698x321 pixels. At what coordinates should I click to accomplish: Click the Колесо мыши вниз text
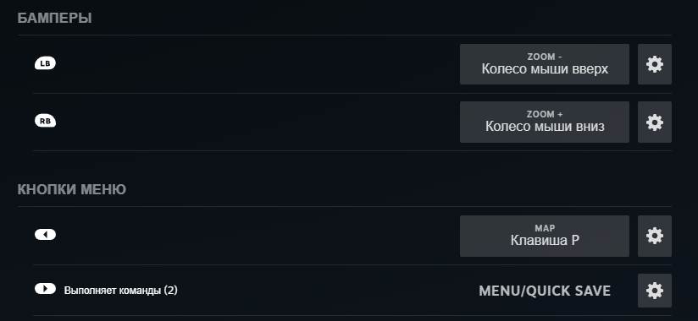[545, 127]
